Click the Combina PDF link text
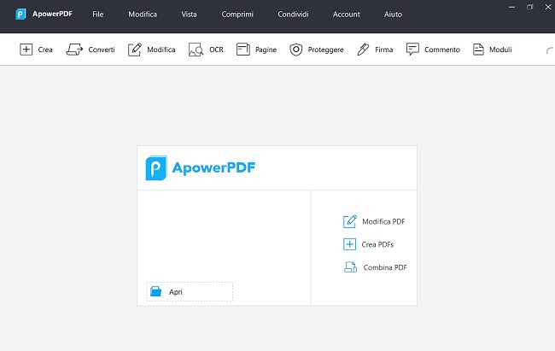 pyautogui.click(x=385, y=267)
